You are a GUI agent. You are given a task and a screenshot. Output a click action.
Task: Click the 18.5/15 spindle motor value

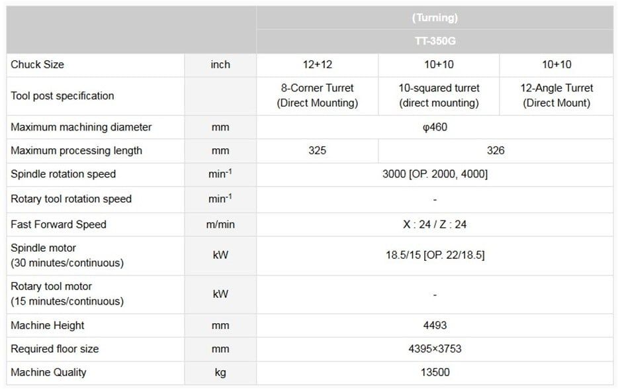point(435,255)
